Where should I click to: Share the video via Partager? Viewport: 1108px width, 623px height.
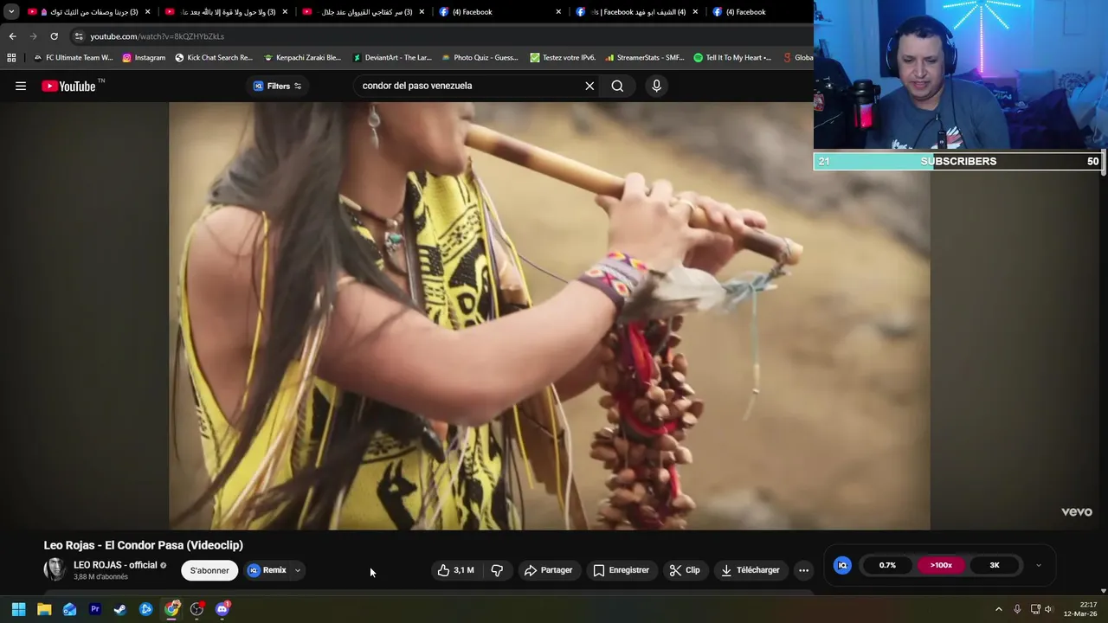(549, 570)
